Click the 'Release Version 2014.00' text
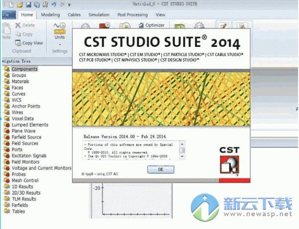299x229 pixels. [x=109, y=137]
